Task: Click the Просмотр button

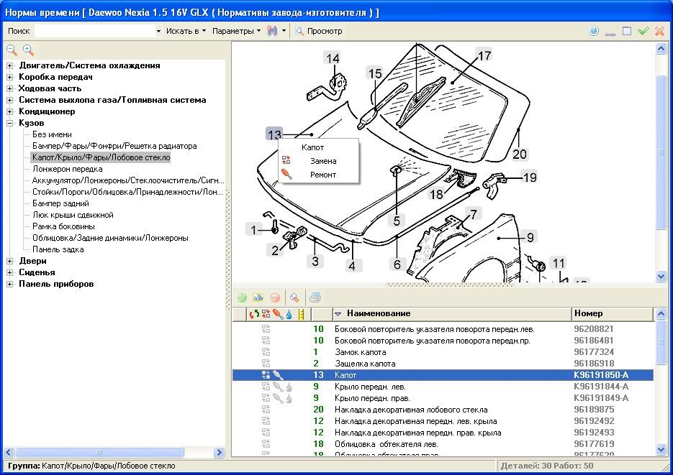Action: 319,31
